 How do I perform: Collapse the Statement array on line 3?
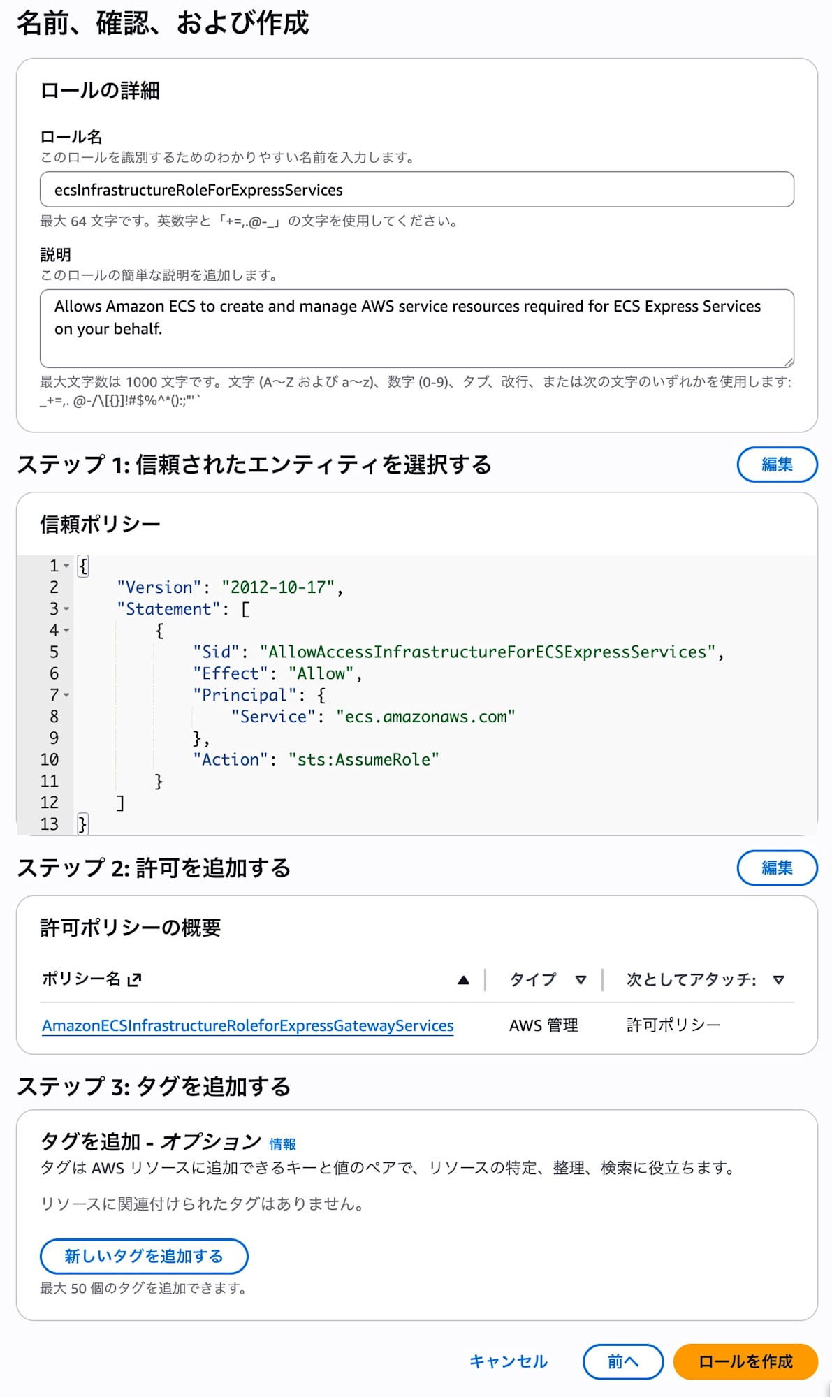(x=66, y=609)
